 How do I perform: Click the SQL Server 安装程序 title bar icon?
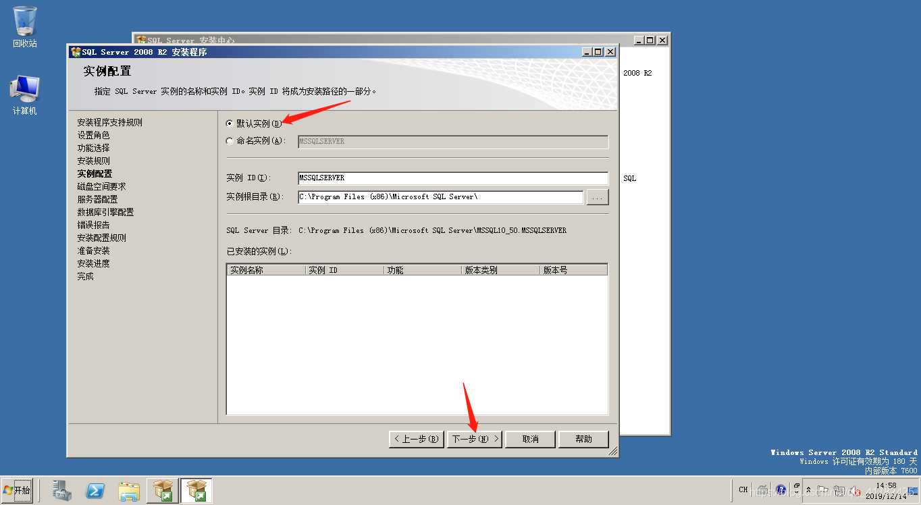[76, 52]
